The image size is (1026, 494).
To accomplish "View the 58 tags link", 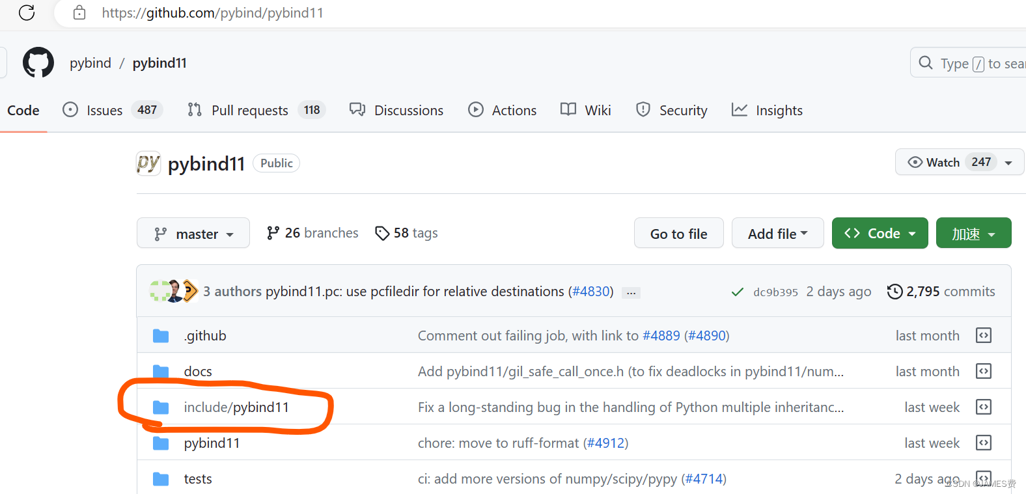I will coord(407,233).
